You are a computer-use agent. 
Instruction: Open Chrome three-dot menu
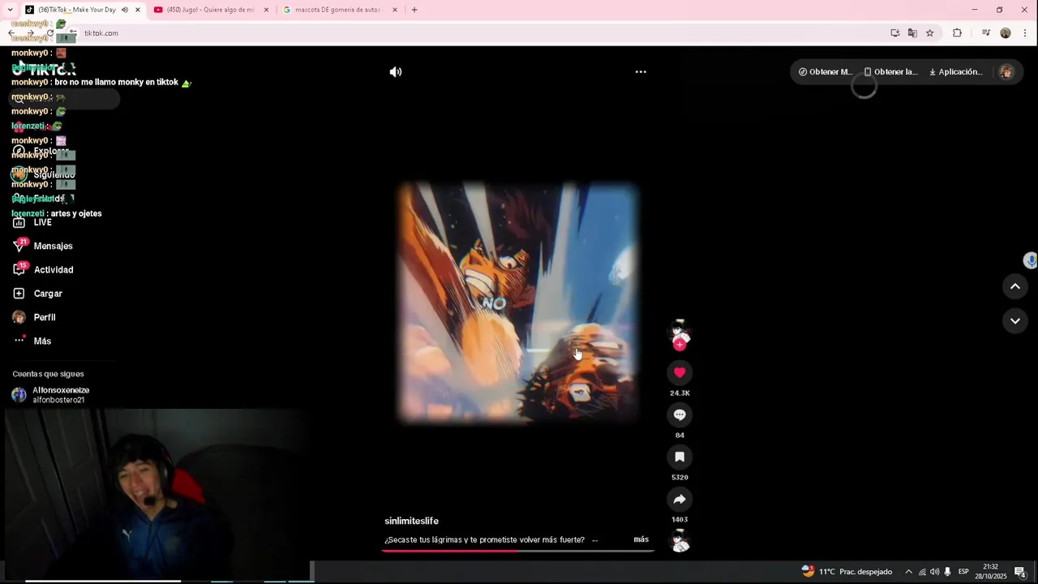pyautogui.click(x=1026, y=33)
